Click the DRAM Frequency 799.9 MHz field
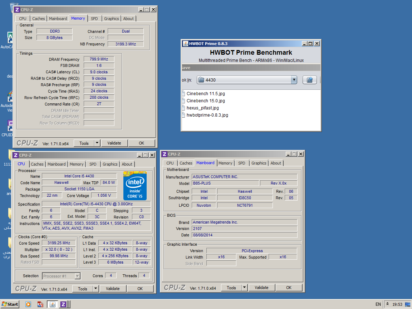Viewport: 412px width, 309px height. point(99,59)
